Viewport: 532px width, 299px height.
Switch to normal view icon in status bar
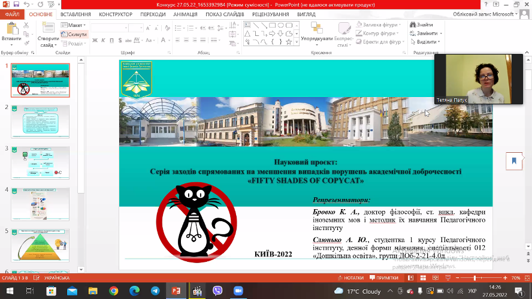click(x=410, y=277)
